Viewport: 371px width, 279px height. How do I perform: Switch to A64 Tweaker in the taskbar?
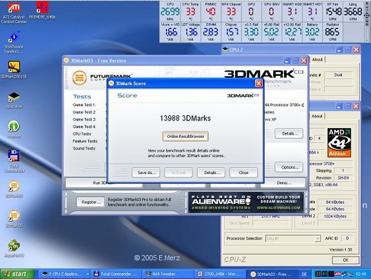click(x=168, y=274)
